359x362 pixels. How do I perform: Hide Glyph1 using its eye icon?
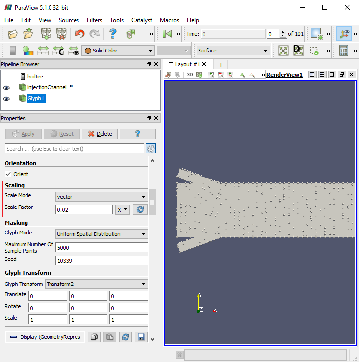tap(6, 99)
